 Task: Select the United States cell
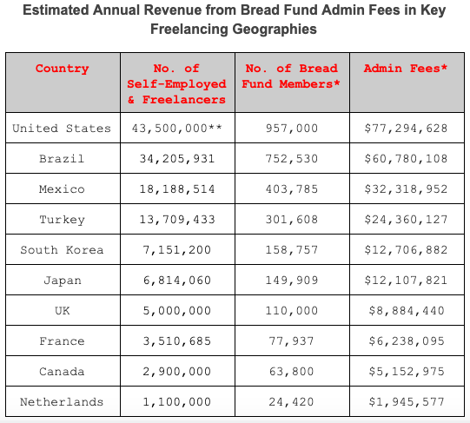(63, 128)
